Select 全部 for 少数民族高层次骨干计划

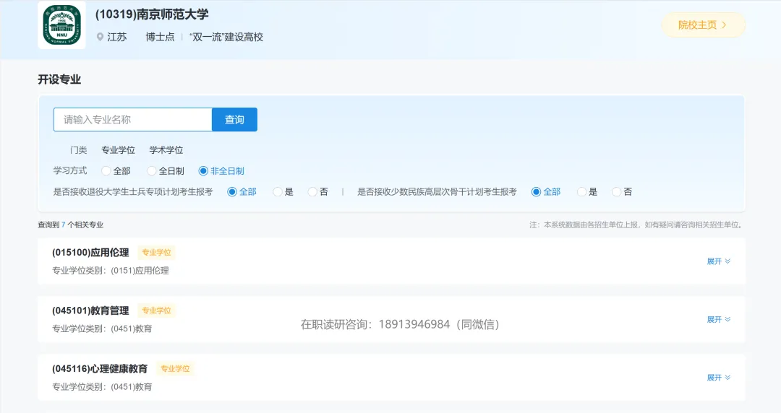536,192
